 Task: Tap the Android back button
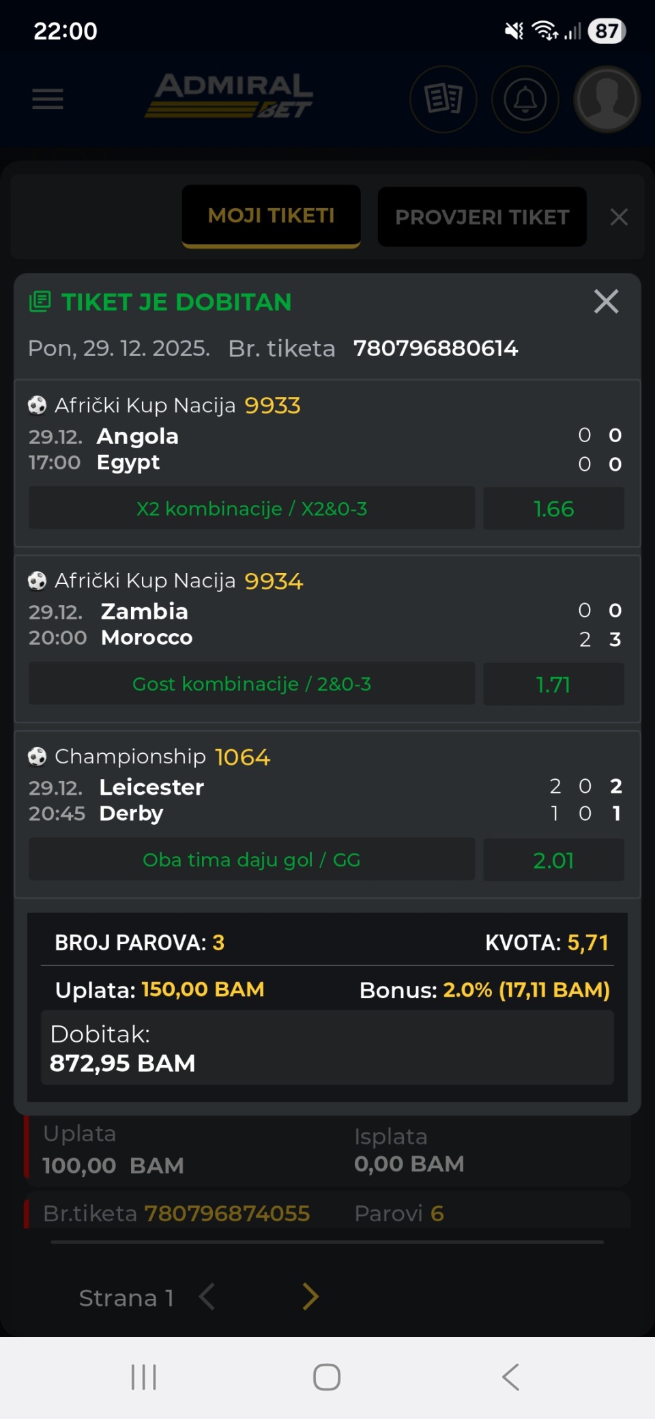pyautogui.click(x=510, y=1377)
